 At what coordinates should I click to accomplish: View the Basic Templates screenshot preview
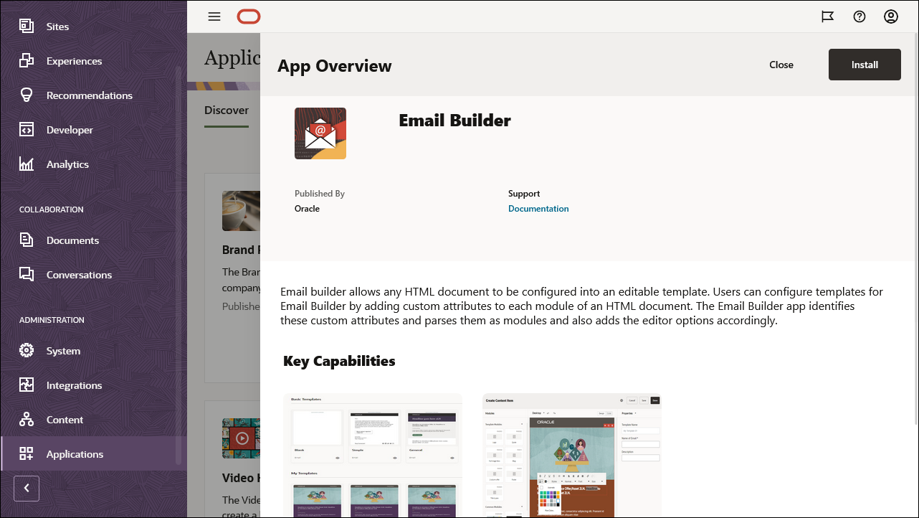point(373,454)
